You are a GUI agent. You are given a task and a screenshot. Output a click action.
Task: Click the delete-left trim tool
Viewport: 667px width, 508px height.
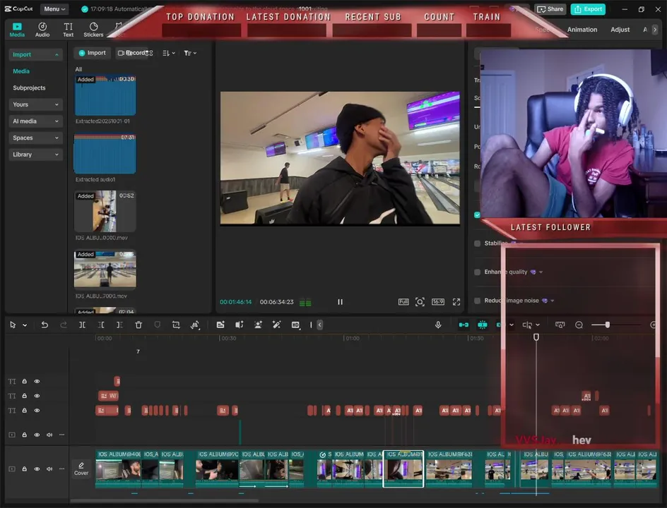click(101, 325)
